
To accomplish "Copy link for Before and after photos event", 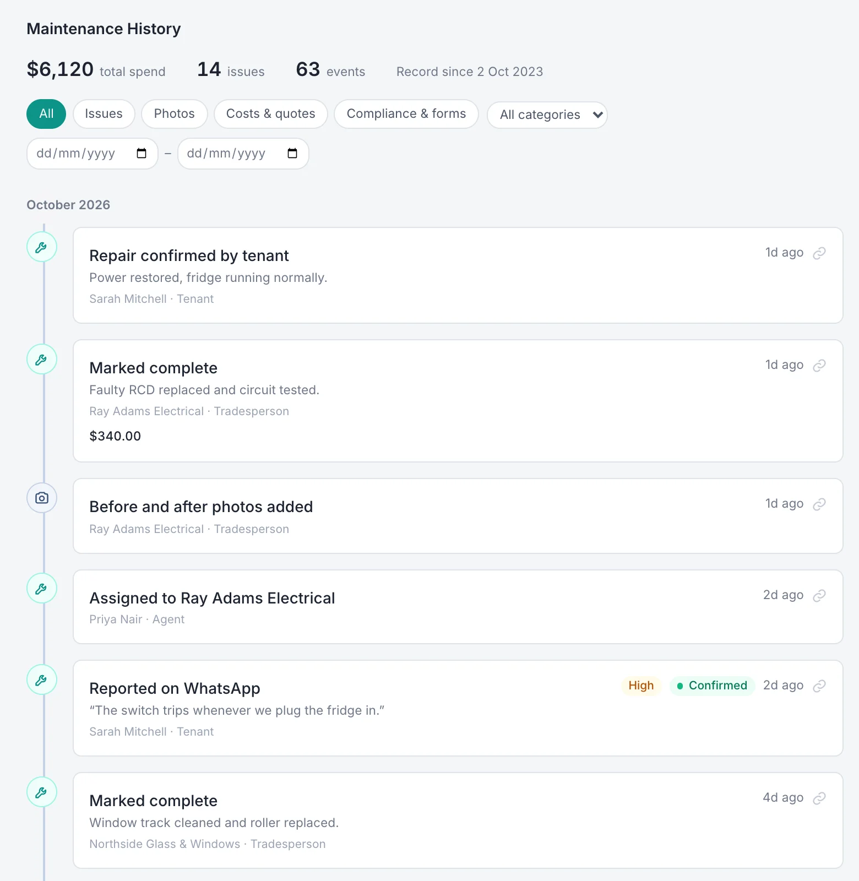I will [x=819, y=504].
